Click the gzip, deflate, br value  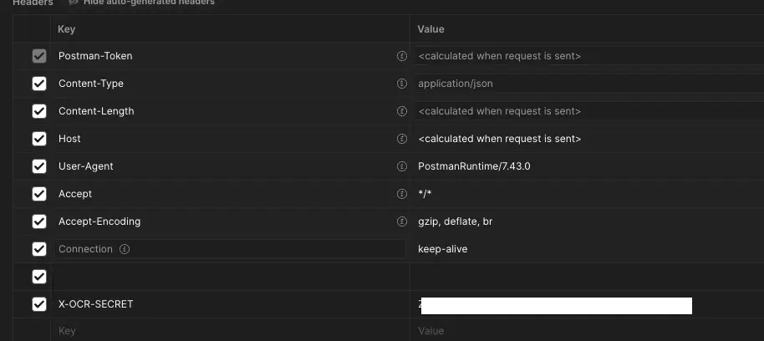tap(455, 221)
